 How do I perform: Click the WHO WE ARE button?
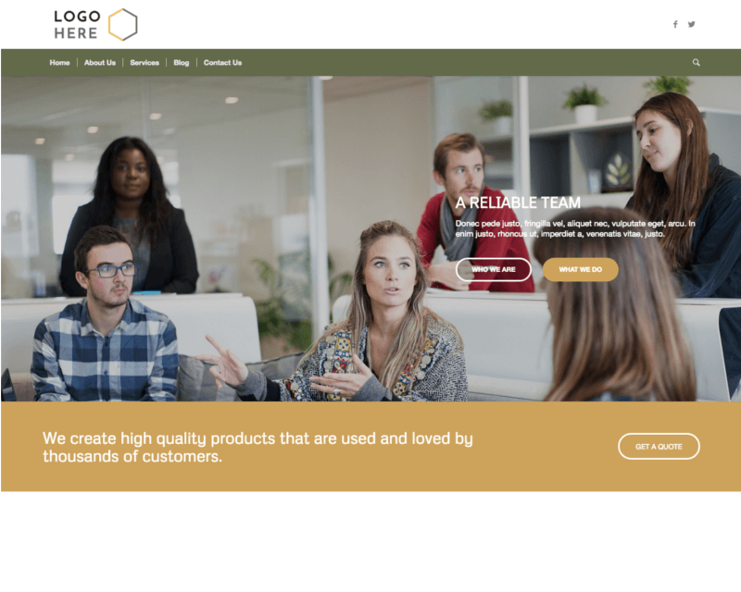(494, 269)
